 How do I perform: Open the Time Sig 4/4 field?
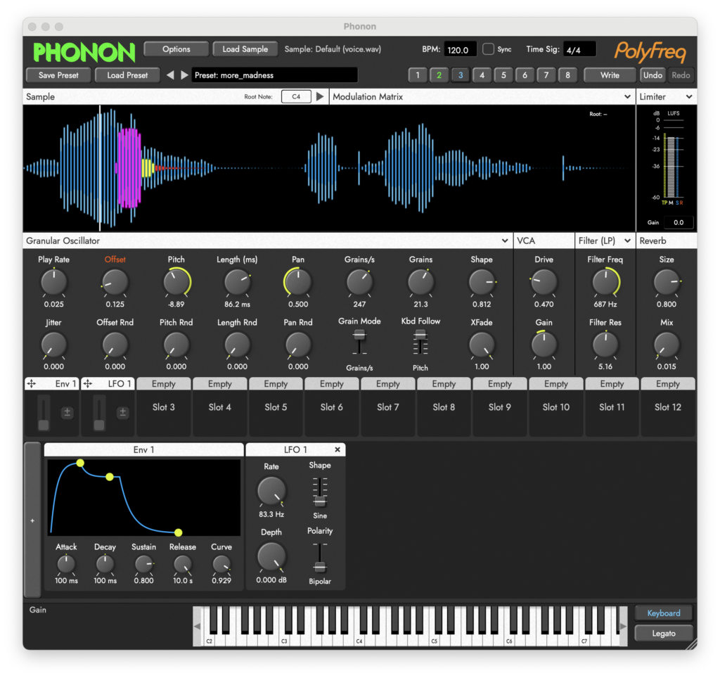point(579,49)
